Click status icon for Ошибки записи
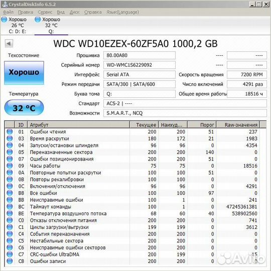The image size is (271, 271). tap(10, 261)
